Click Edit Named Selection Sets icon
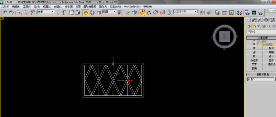276x117 pixels. [x=170, y=12]
